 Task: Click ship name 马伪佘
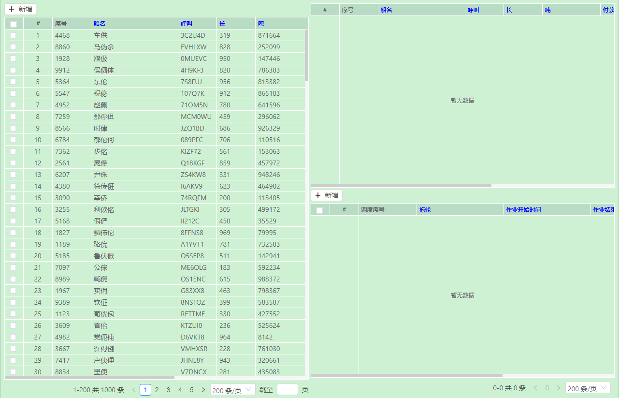(x=104, y=47)
